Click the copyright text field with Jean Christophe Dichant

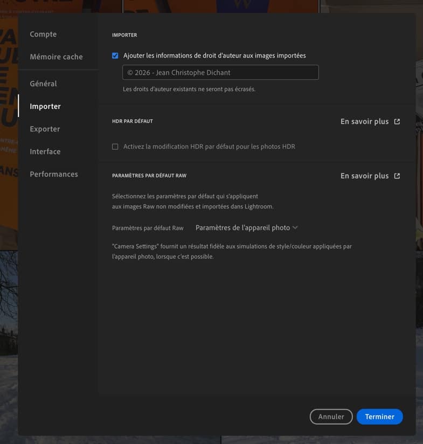coord(220,72)
